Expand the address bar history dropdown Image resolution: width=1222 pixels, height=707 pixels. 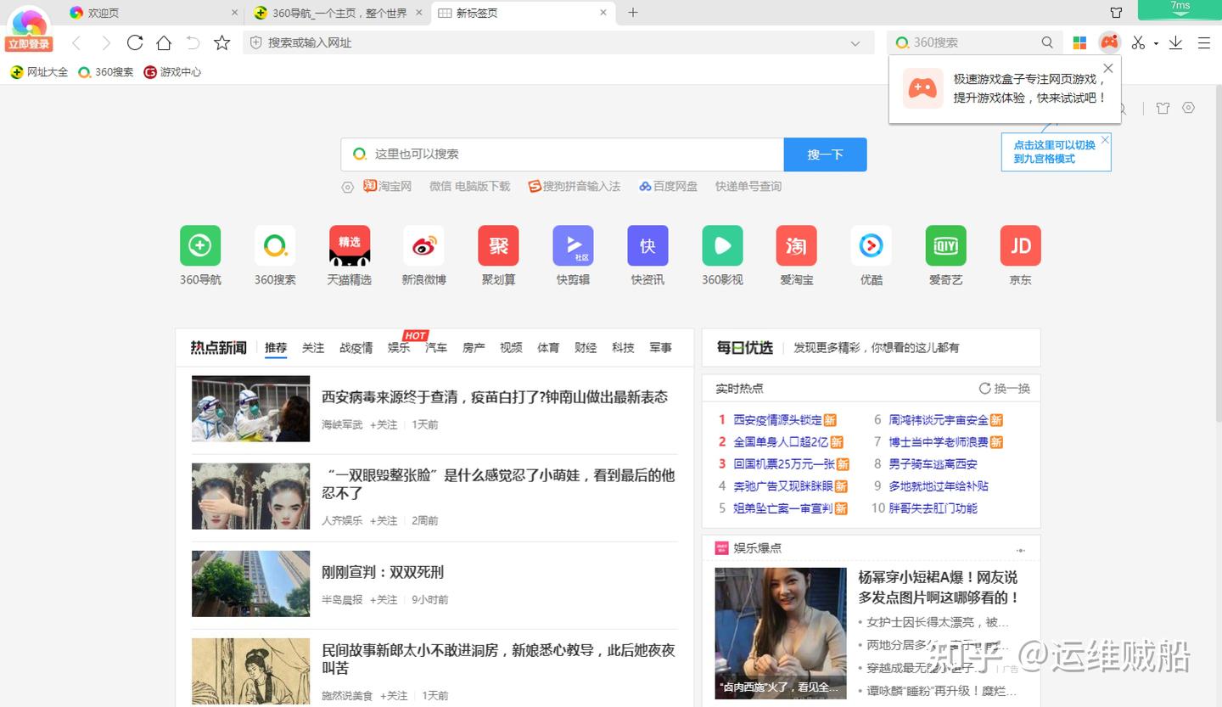pyautogui.click(x=855, y=43)
